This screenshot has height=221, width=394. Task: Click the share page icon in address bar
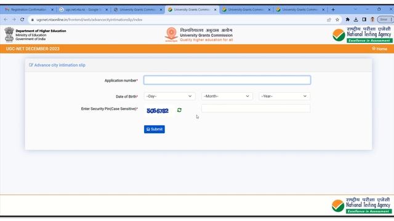pyautogui.click(x=329, y=20)
